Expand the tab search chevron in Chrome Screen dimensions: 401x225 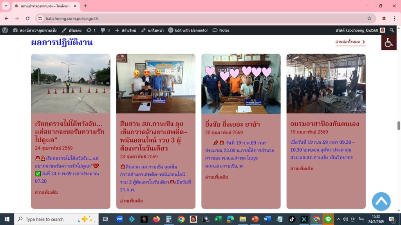coord(6,6)
